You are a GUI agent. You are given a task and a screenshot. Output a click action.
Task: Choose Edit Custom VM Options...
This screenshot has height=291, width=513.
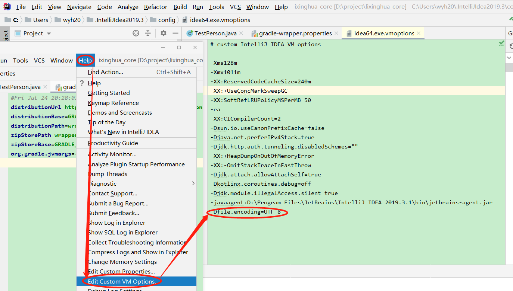point(136,281)
